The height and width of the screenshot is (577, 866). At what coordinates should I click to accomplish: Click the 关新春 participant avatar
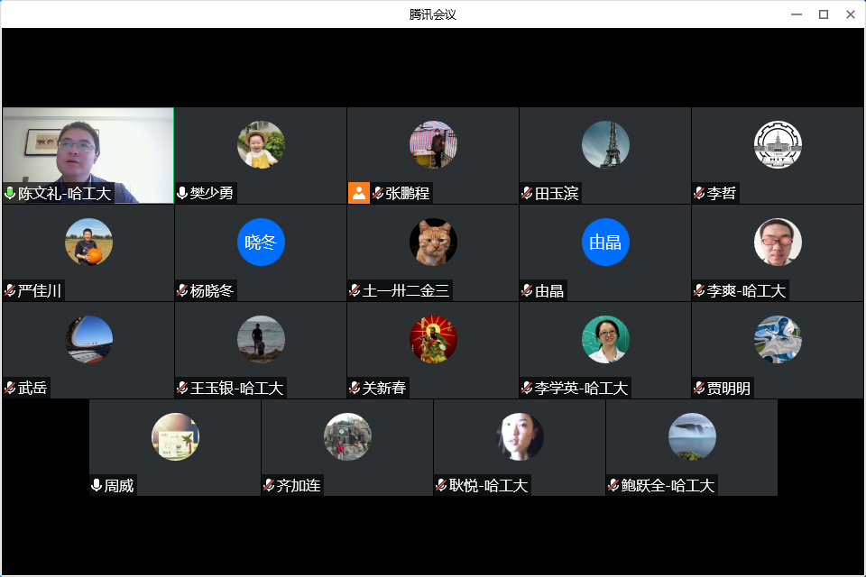pyautogui.click(x=433, y=339)
